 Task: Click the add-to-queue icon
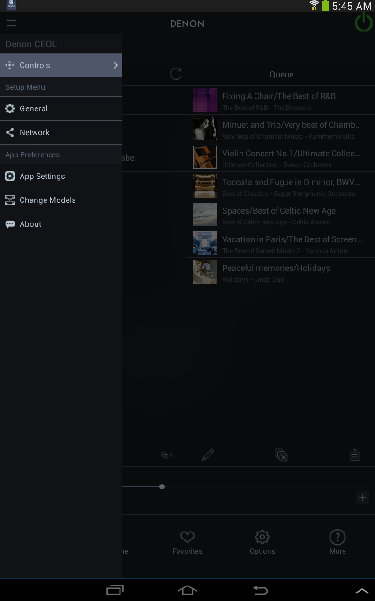[167, 455]
